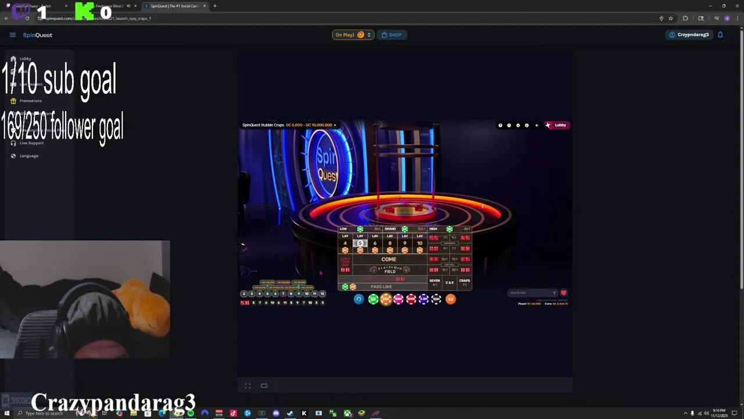Mute the game sound speaker icon

536,125
